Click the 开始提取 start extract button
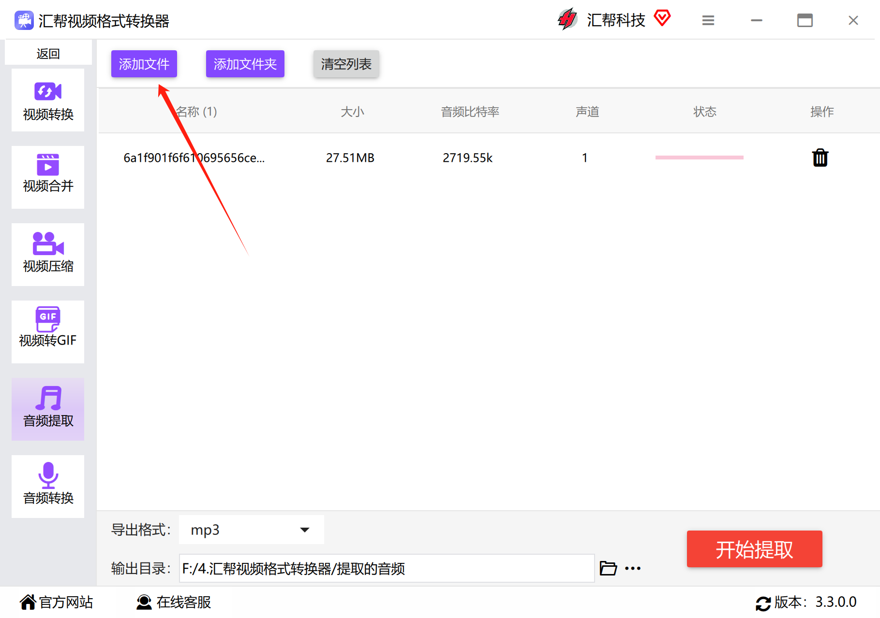 pyautogui.click(x=755, y=549)
